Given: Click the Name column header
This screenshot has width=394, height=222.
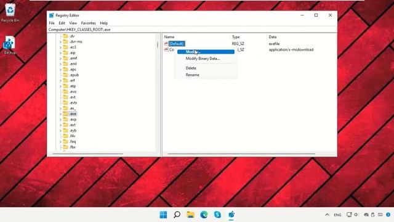Looking at the screenshot, I should (x=169, y=37).
